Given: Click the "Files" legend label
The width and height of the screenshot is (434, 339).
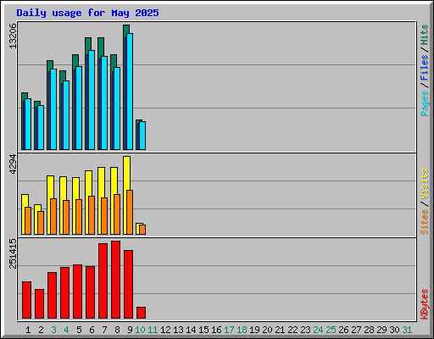Looking at the screenshot, I should pos(425,68).
